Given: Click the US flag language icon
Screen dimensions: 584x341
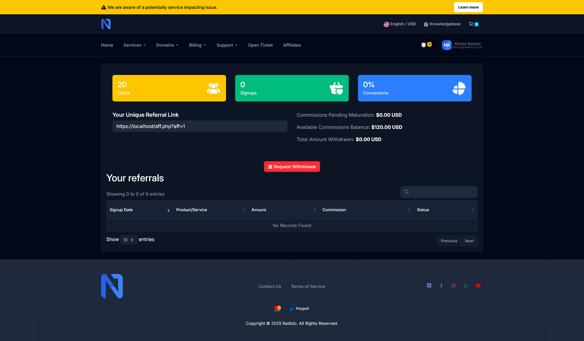Looking at the screenshot, I should point(386,24).
